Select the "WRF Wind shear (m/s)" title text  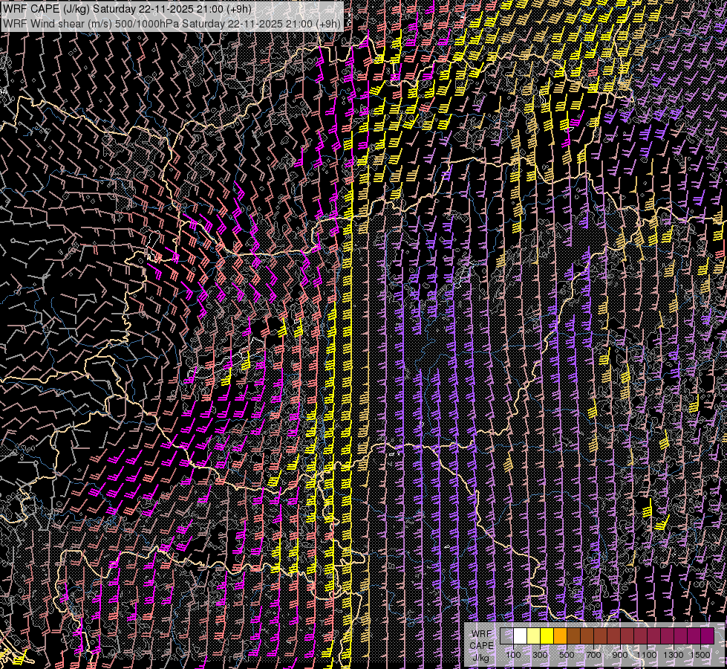click(x=55, y=23)
